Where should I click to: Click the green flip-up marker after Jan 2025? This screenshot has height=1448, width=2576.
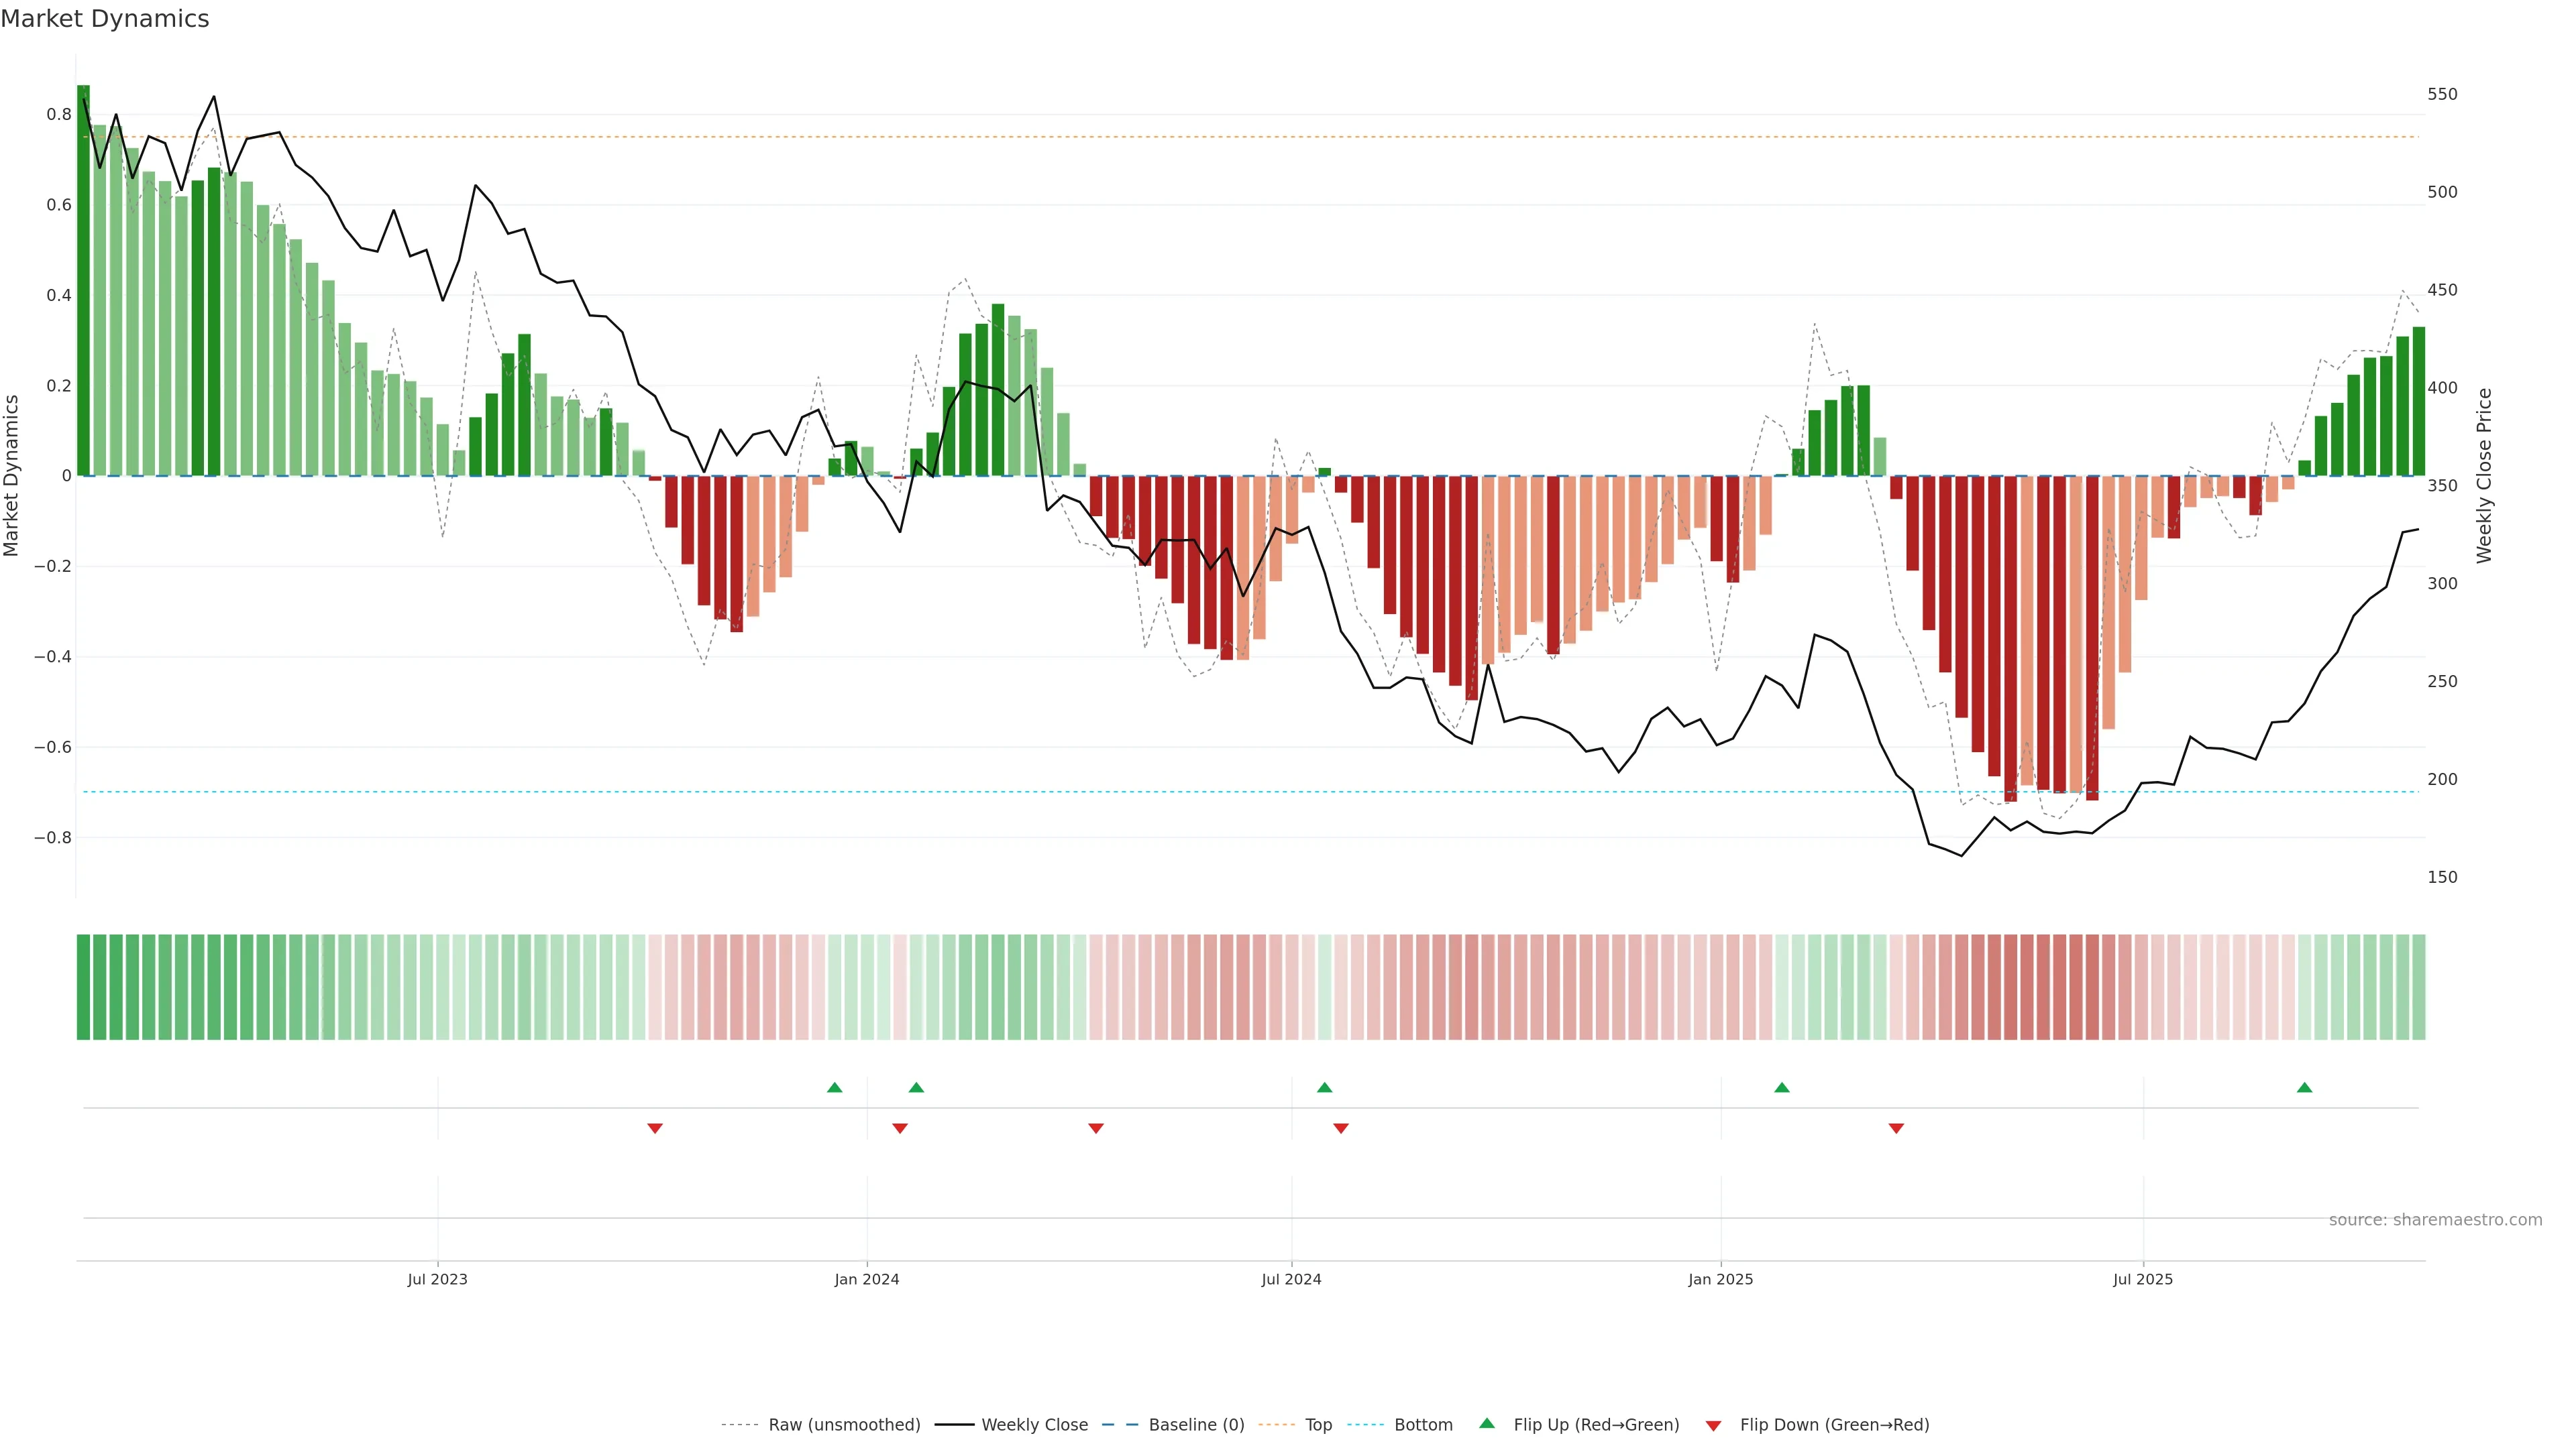(x=1781, y=1087)
